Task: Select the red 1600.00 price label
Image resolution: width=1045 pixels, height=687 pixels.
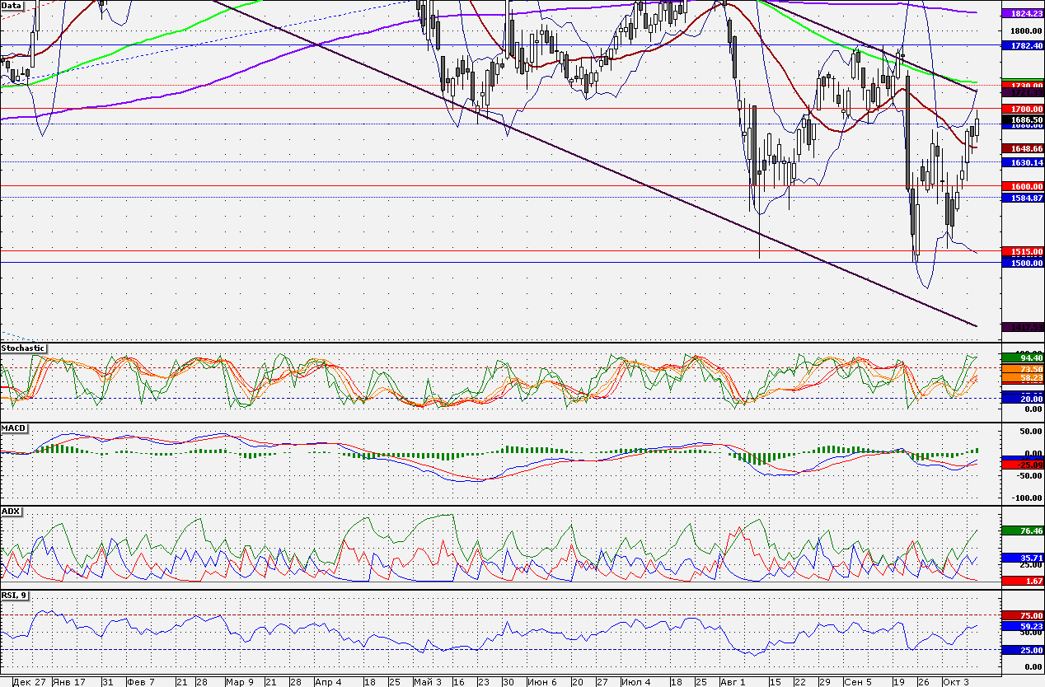Action: click(x=1022, y=187)
